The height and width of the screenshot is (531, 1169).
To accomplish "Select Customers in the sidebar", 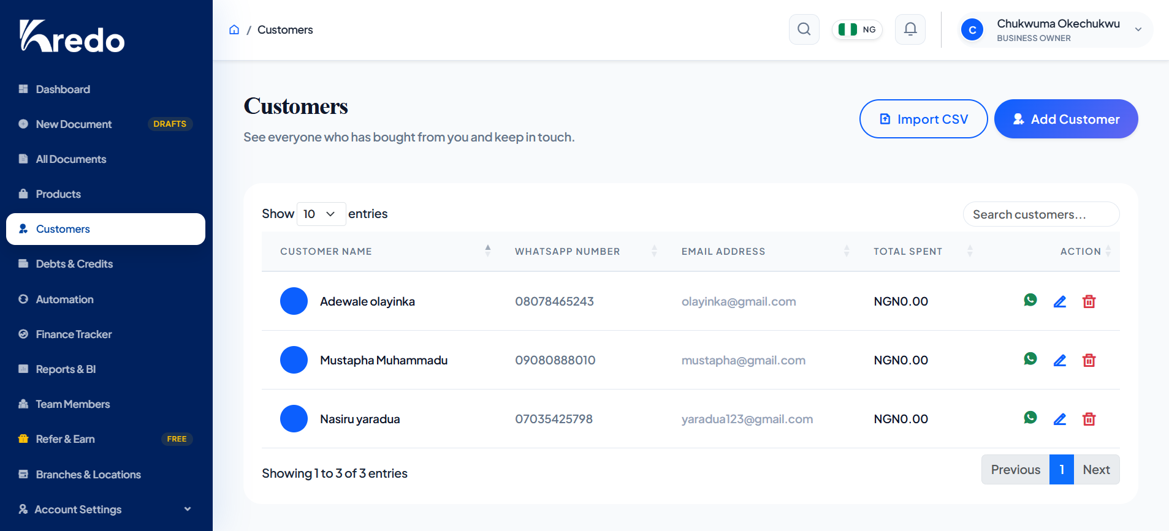I will click(105, 229).
